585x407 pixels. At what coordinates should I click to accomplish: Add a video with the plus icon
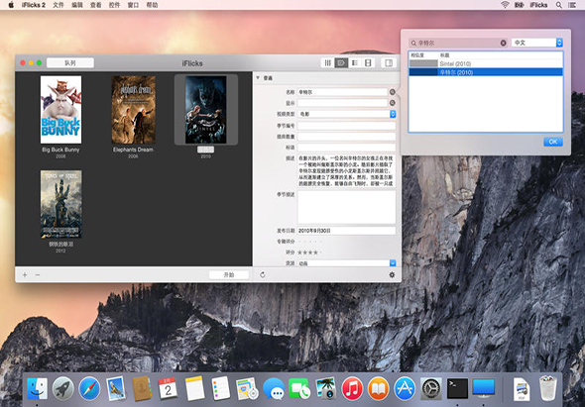coord(25,275)
